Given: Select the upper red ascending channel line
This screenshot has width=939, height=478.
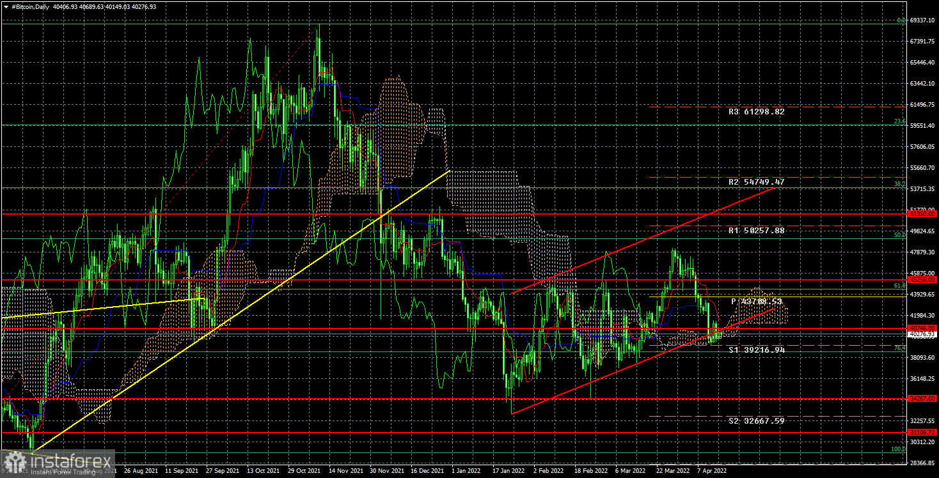Looking at the screenshot, I should click(x=643, y=241).
